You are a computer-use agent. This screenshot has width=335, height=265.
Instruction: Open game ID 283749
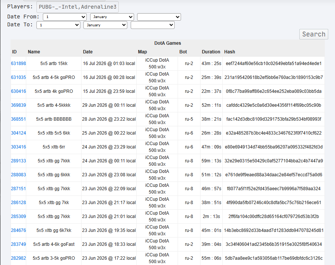18,244
